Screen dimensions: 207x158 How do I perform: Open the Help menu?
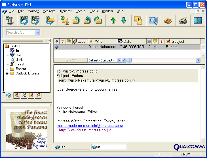(120, 11)
